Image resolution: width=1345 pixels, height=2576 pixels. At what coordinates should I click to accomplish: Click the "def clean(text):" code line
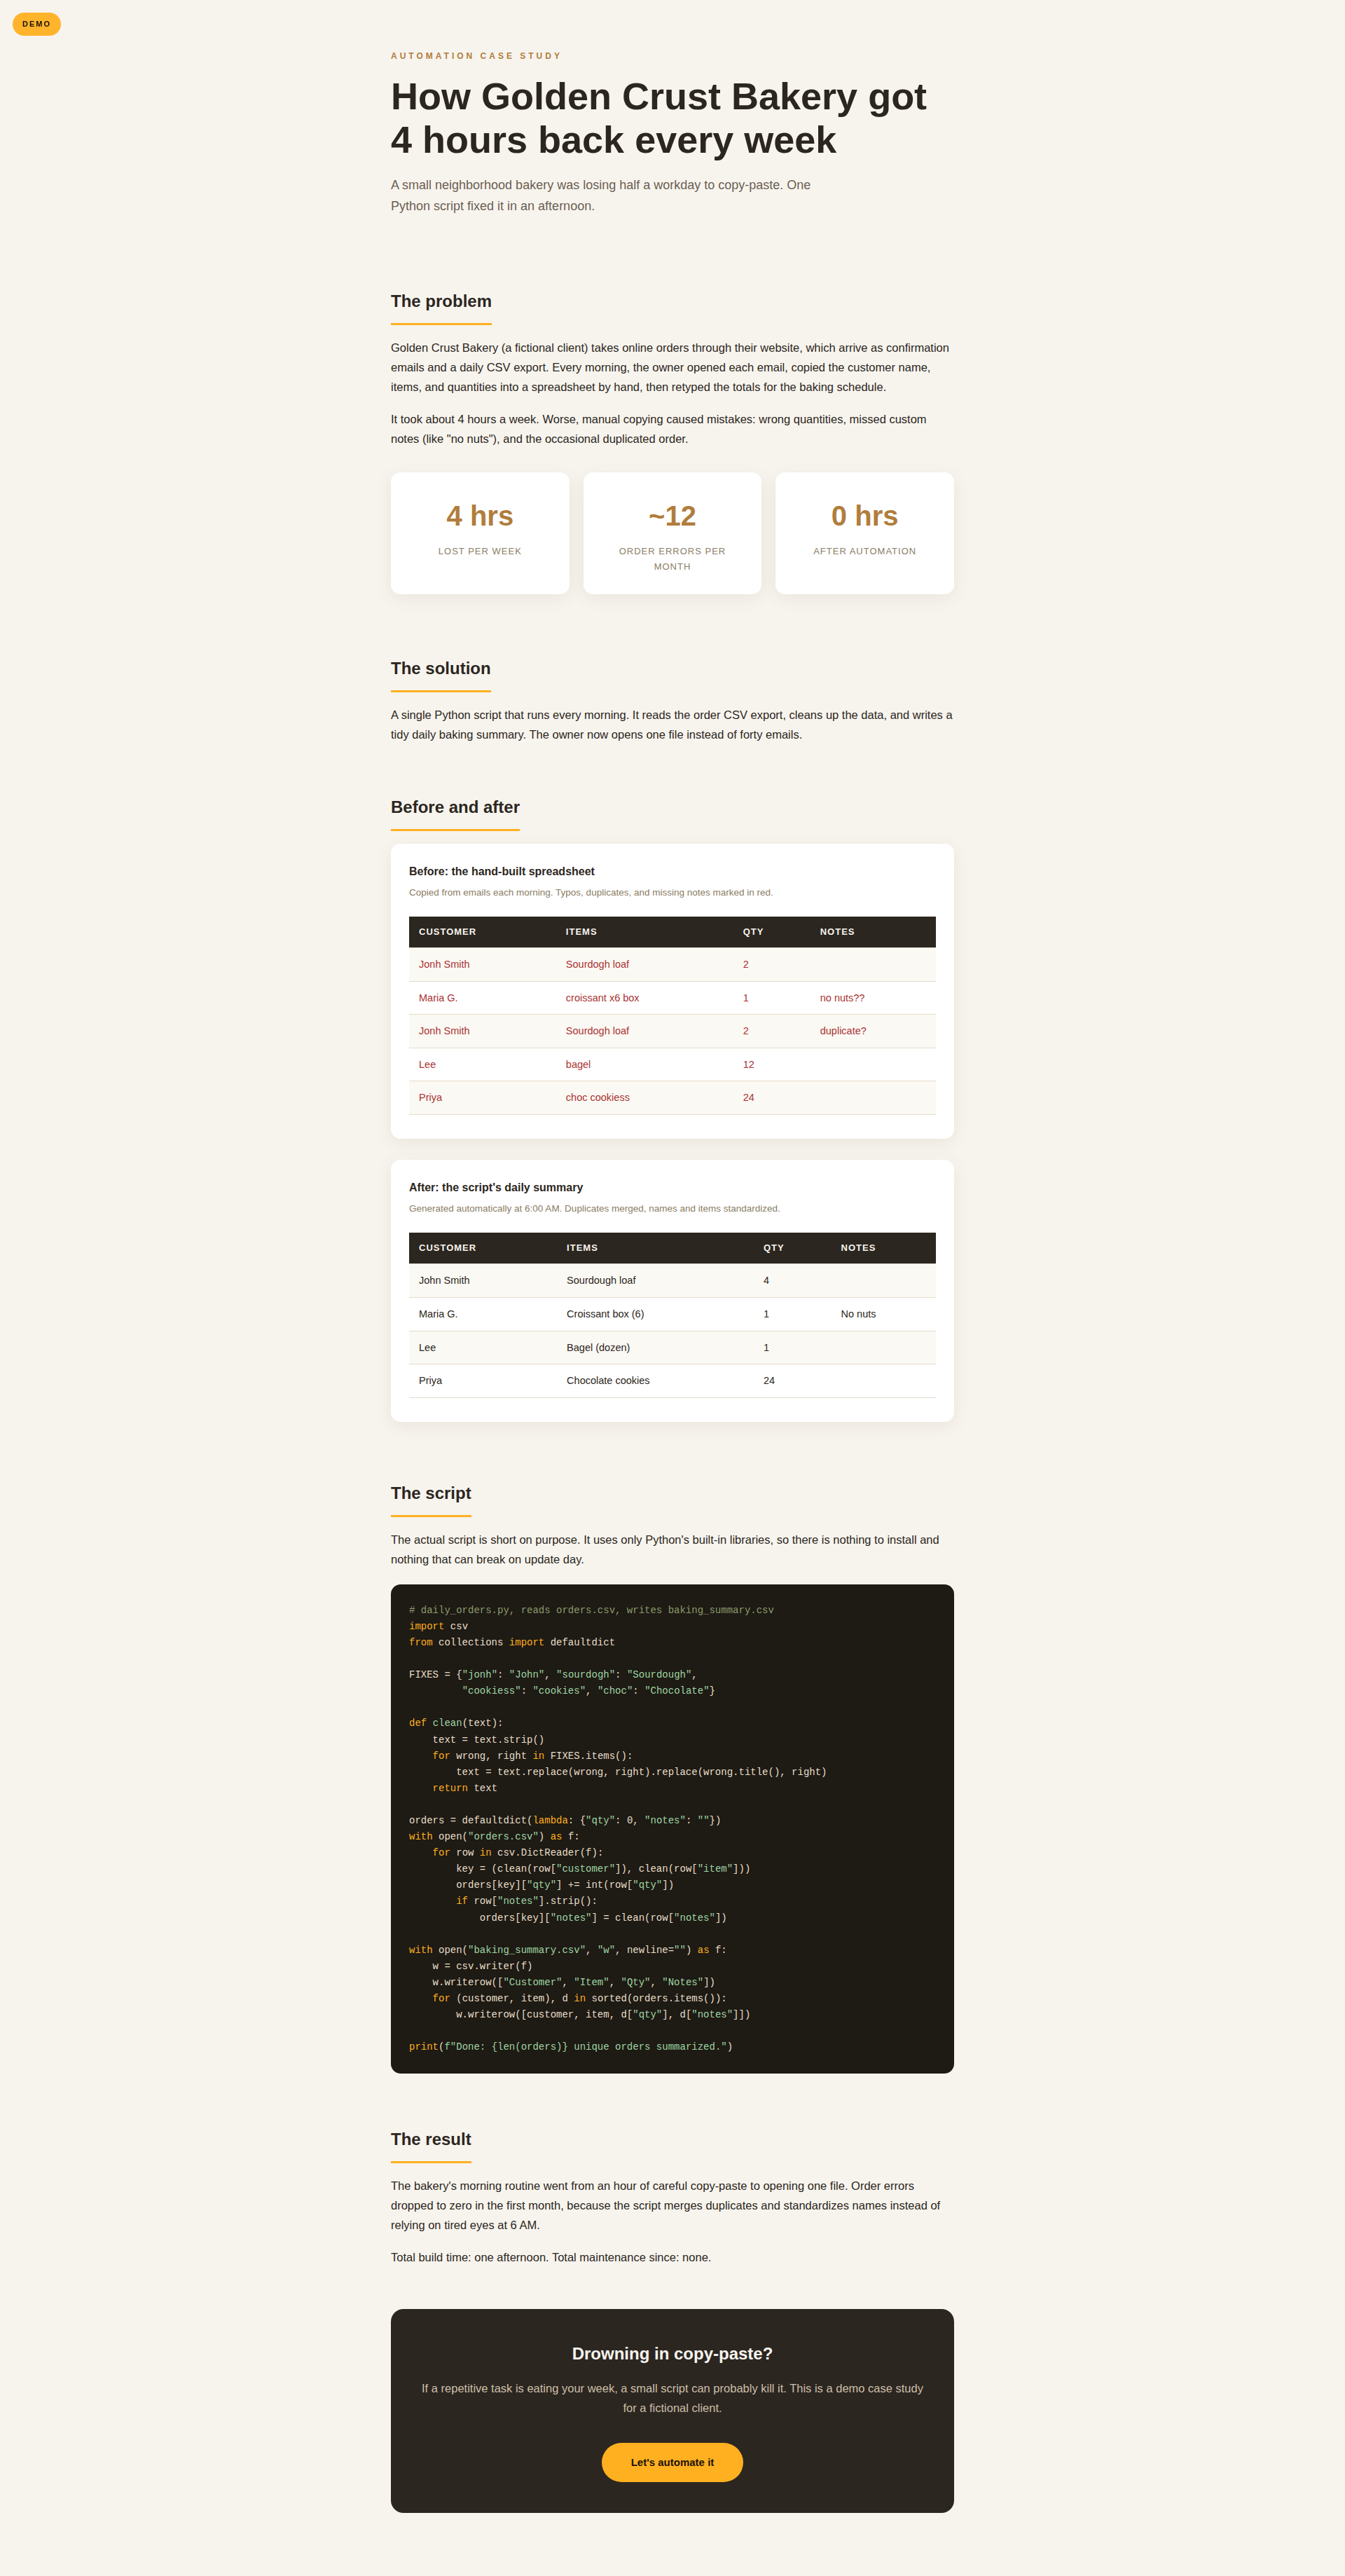[x=456, y=1723]
